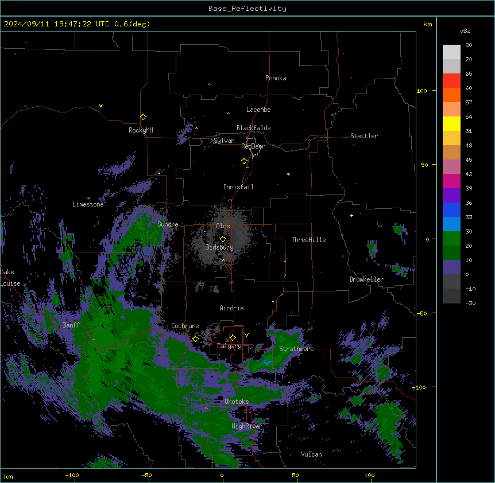Pick the light gray 70-80 dBZ legend swatch
This screenshot has height=483, width=495.
(x=451, y=52)
